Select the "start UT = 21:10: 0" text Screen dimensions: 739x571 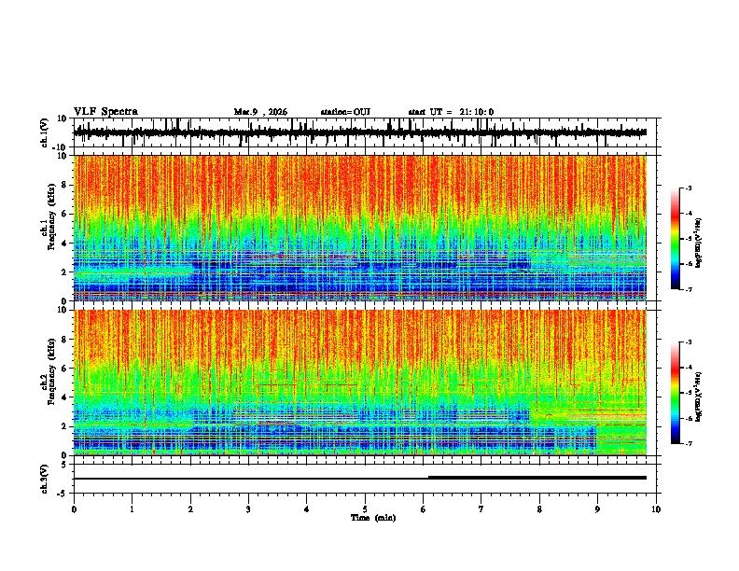(451, 112)
